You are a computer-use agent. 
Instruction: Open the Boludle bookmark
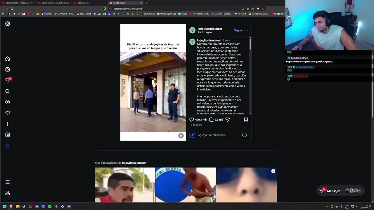point(183,14)
